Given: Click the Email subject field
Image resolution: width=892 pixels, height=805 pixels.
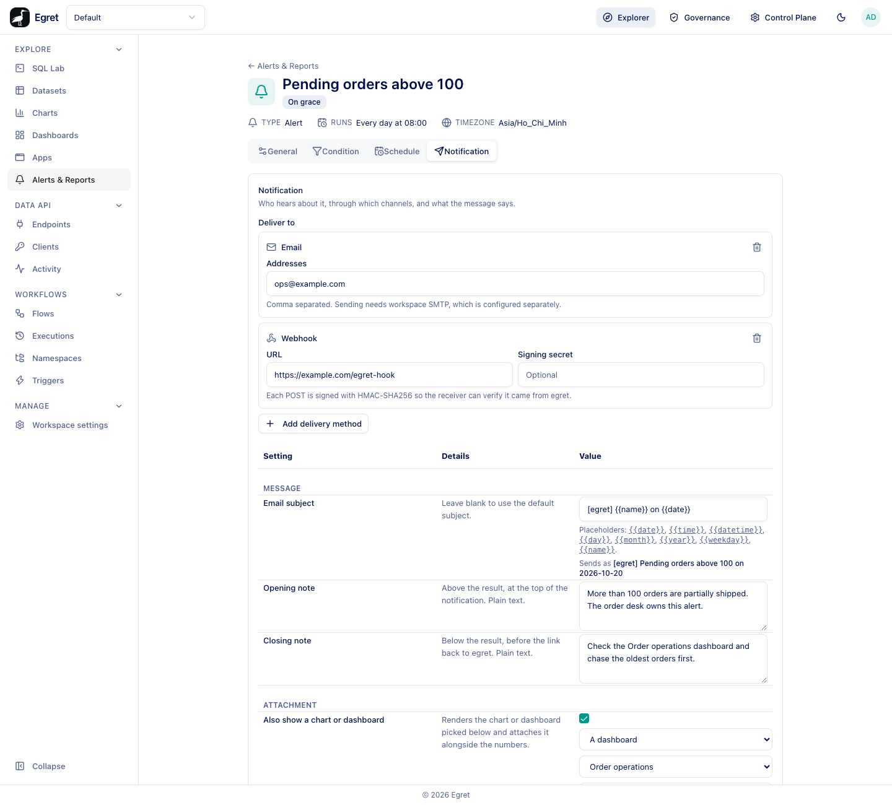Looking at the screenshot, I should [673, 509].
